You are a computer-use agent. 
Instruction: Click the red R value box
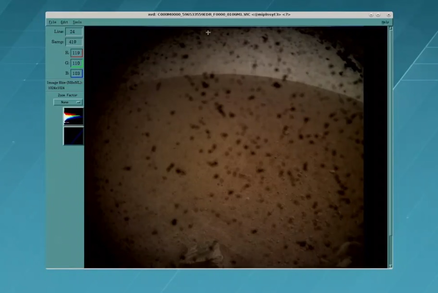point(76,53)
